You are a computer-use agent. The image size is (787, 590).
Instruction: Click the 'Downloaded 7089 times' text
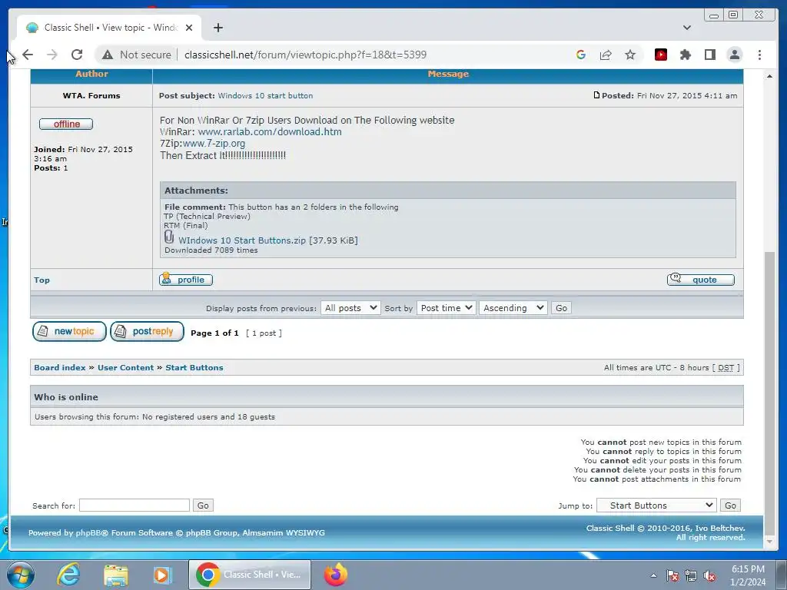[x=211, y=250]
